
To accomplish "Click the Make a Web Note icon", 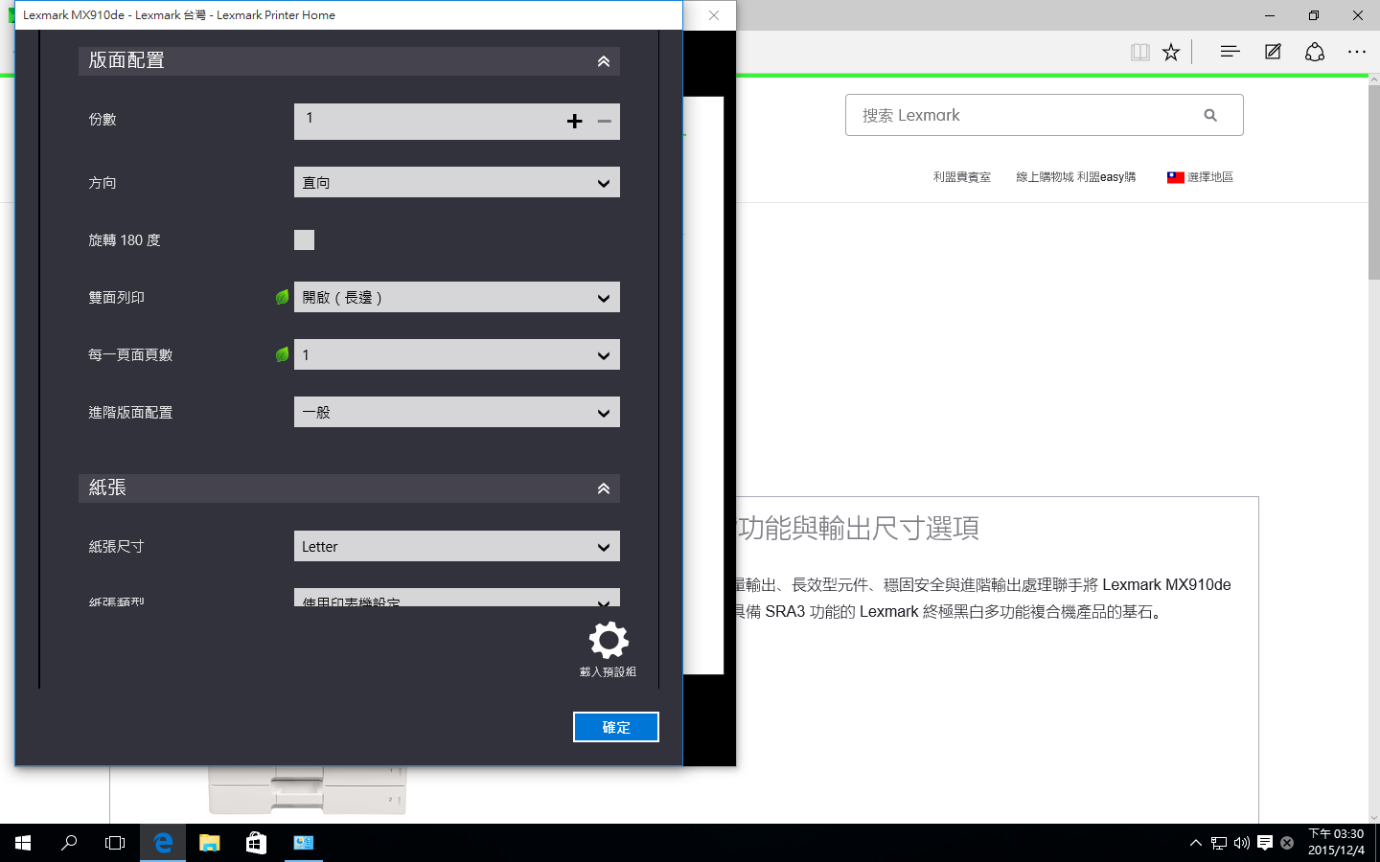I will 1273,52.
